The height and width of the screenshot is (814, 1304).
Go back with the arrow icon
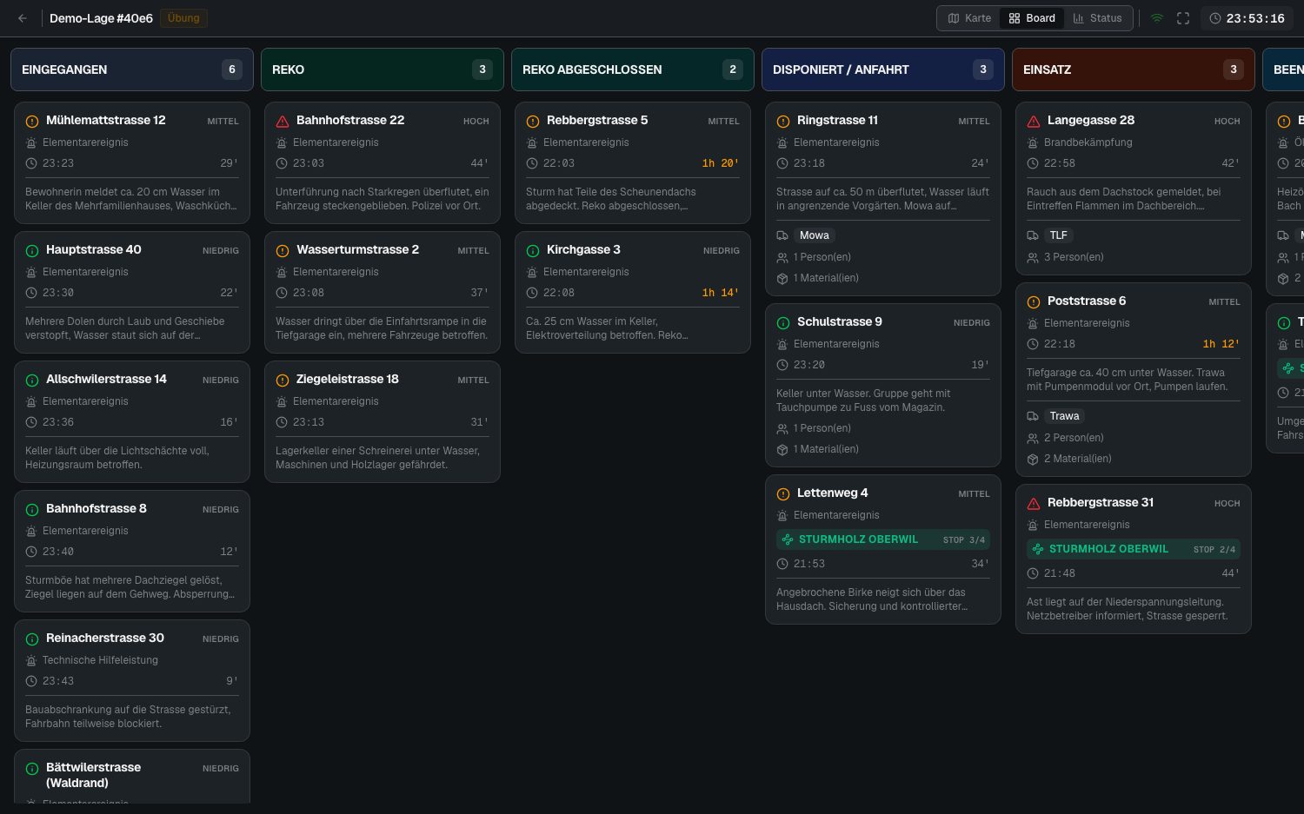click(23, 18)
